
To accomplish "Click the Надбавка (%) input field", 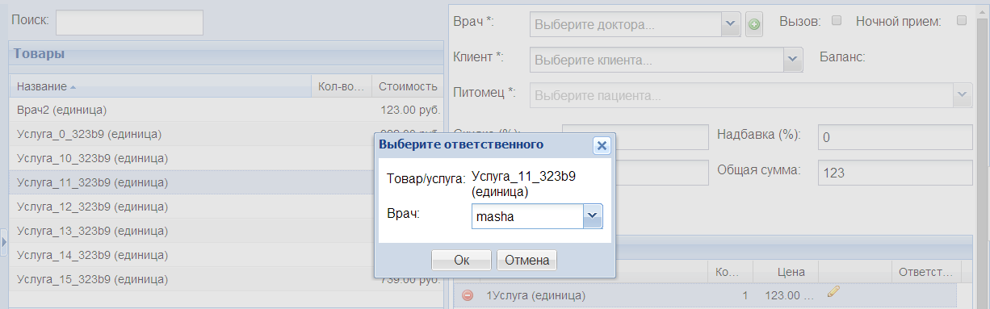I will click(895, 137).
